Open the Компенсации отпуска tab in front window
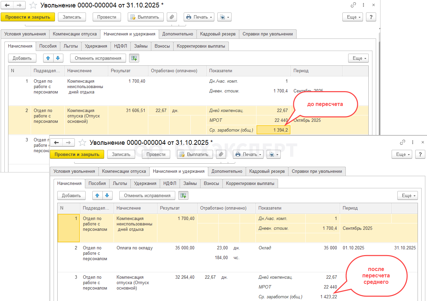 tap(124, 171)
